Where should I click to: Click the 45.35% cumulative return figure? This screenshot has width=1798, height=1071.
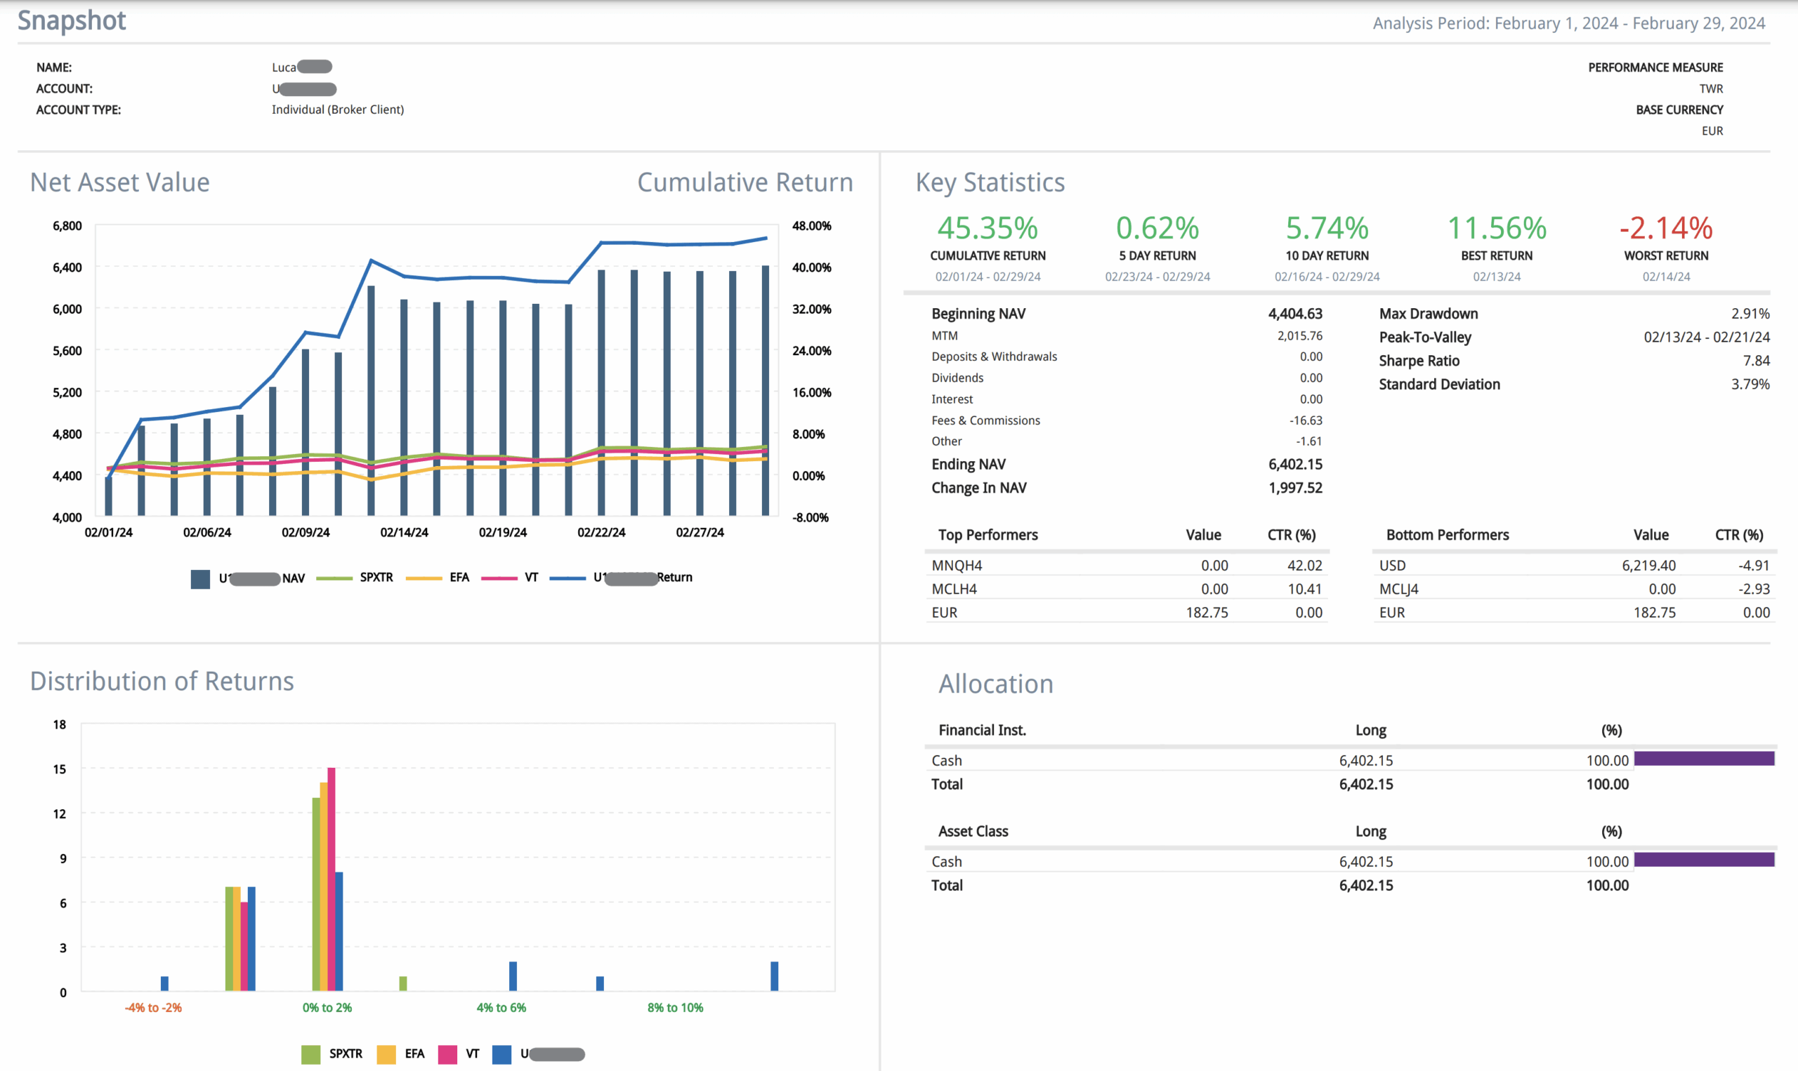pyautogui.click(x=987, y=228)
